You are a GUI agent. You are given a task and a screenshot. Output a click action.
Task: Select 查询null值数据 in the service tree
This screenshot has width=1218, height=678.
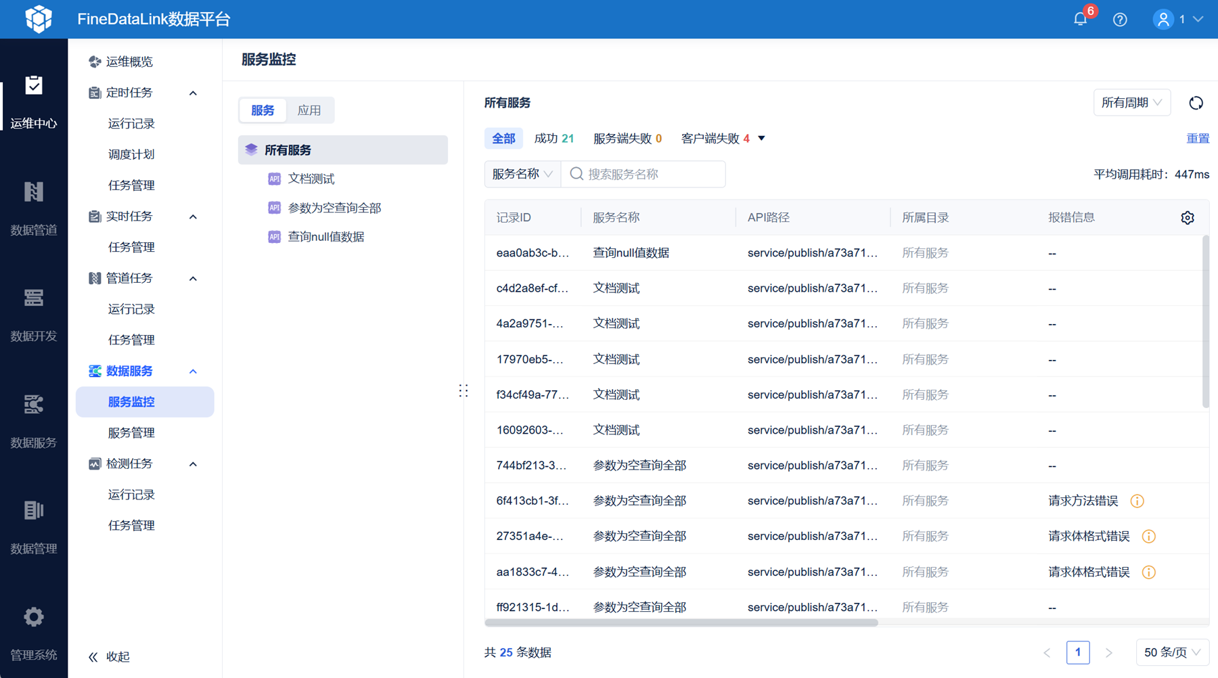pos(326,237)
